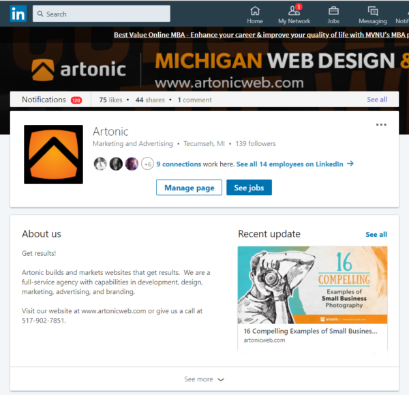This screenshot has height=395, width=409.
Task: Click the My Network notification badge
Action: coord(299,7)
